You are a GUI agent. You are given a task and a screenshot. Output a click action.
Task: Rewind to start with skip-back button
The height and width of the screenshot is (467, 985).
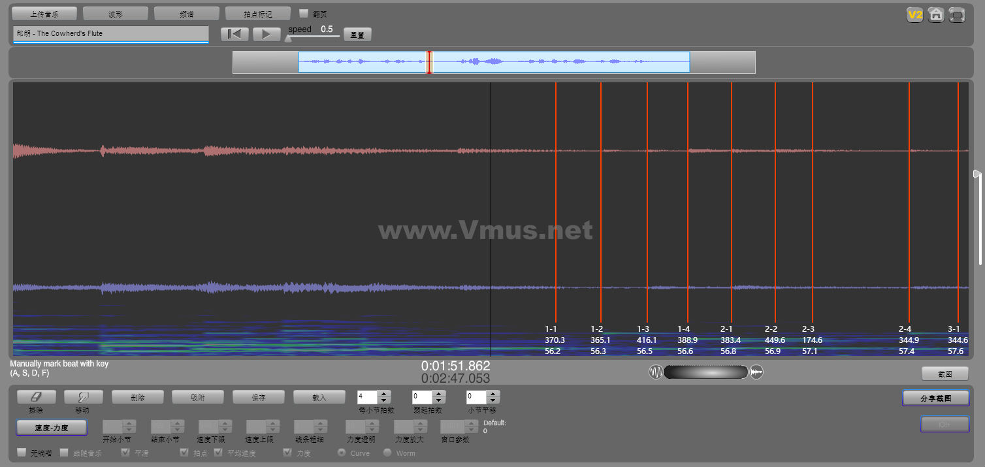click(234, 34)
